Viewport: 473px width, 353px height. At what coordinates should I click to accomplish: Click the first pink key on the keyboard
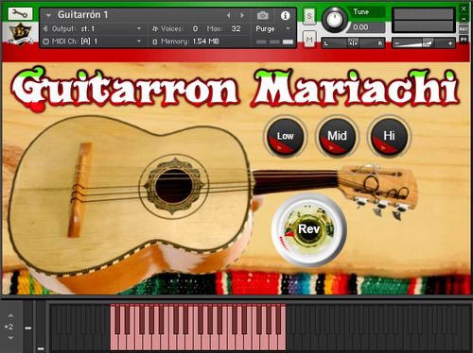[114, 343]
